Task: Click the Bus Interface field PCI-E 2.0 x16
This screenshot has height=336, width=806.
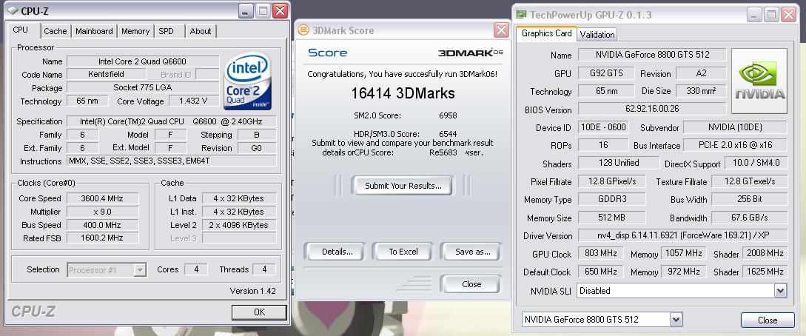Action: pos(735,145)
